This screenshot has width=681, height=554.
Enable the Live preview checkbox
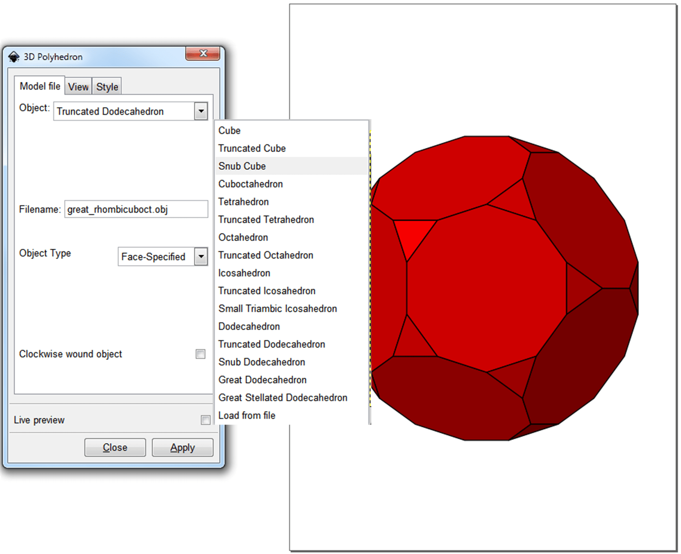pos(206,419)
